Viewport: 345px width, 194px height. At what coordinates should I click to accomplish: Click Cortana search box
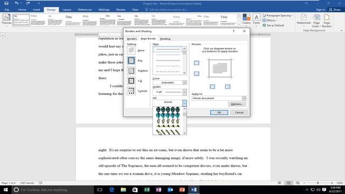tap(53, 190)
